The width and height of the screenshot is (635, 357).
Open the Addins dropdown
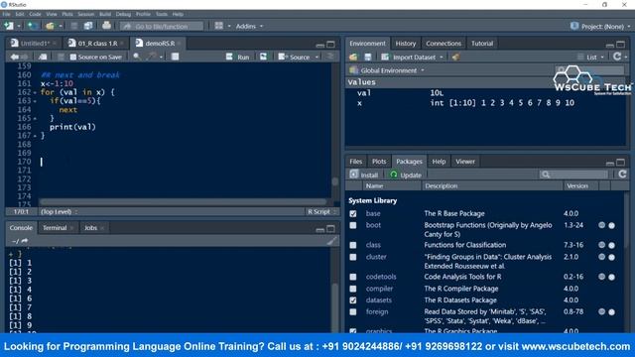249,27
